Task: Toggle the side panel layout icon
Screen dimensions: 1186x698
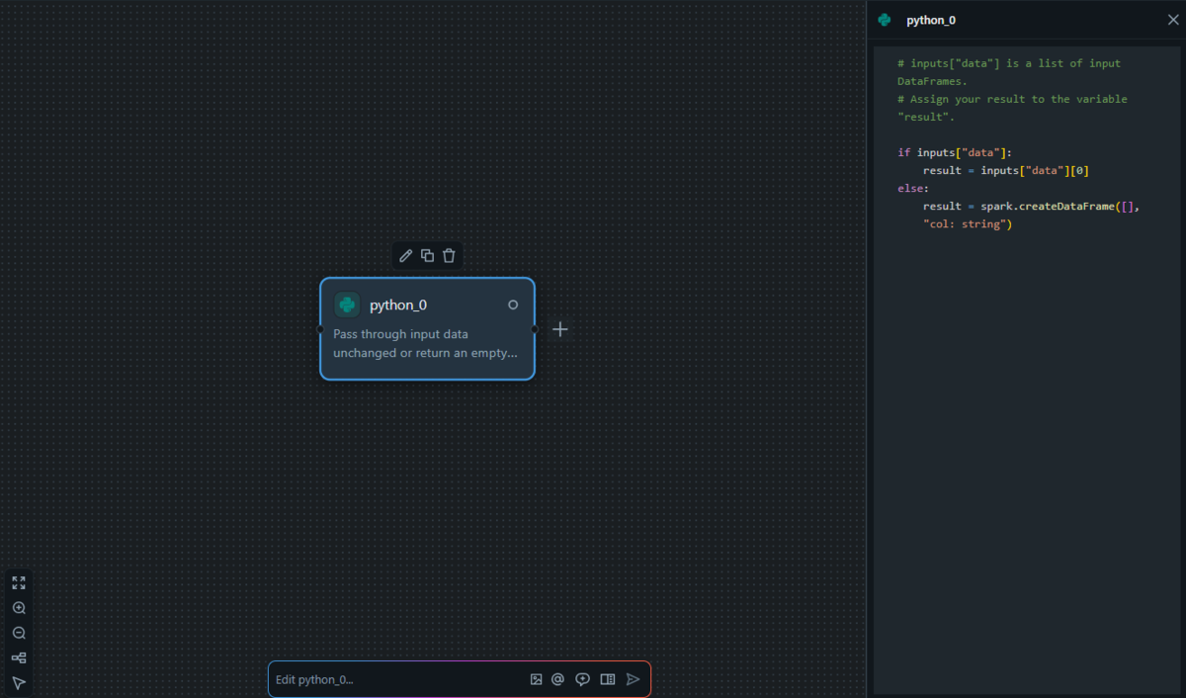Action: (x=608, y=679)
